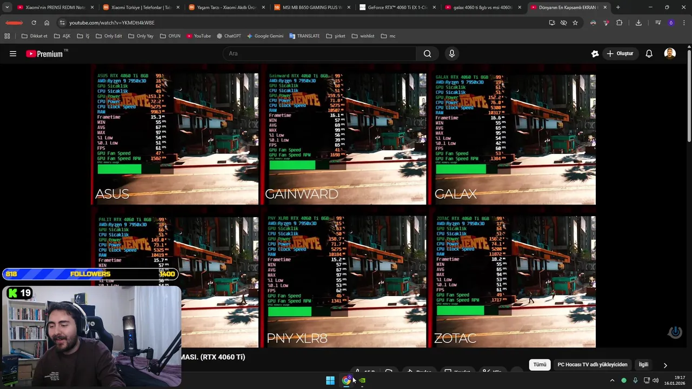The image size is (692, 389).
Task: Open the Chrome three-dot menu
Action: click(x=683, y=23)
